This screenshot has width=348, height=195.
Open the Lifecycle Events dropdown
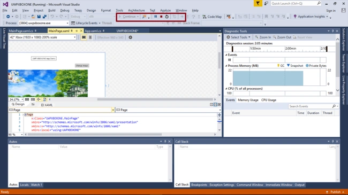pyautogui.click(x=86, y=23)
